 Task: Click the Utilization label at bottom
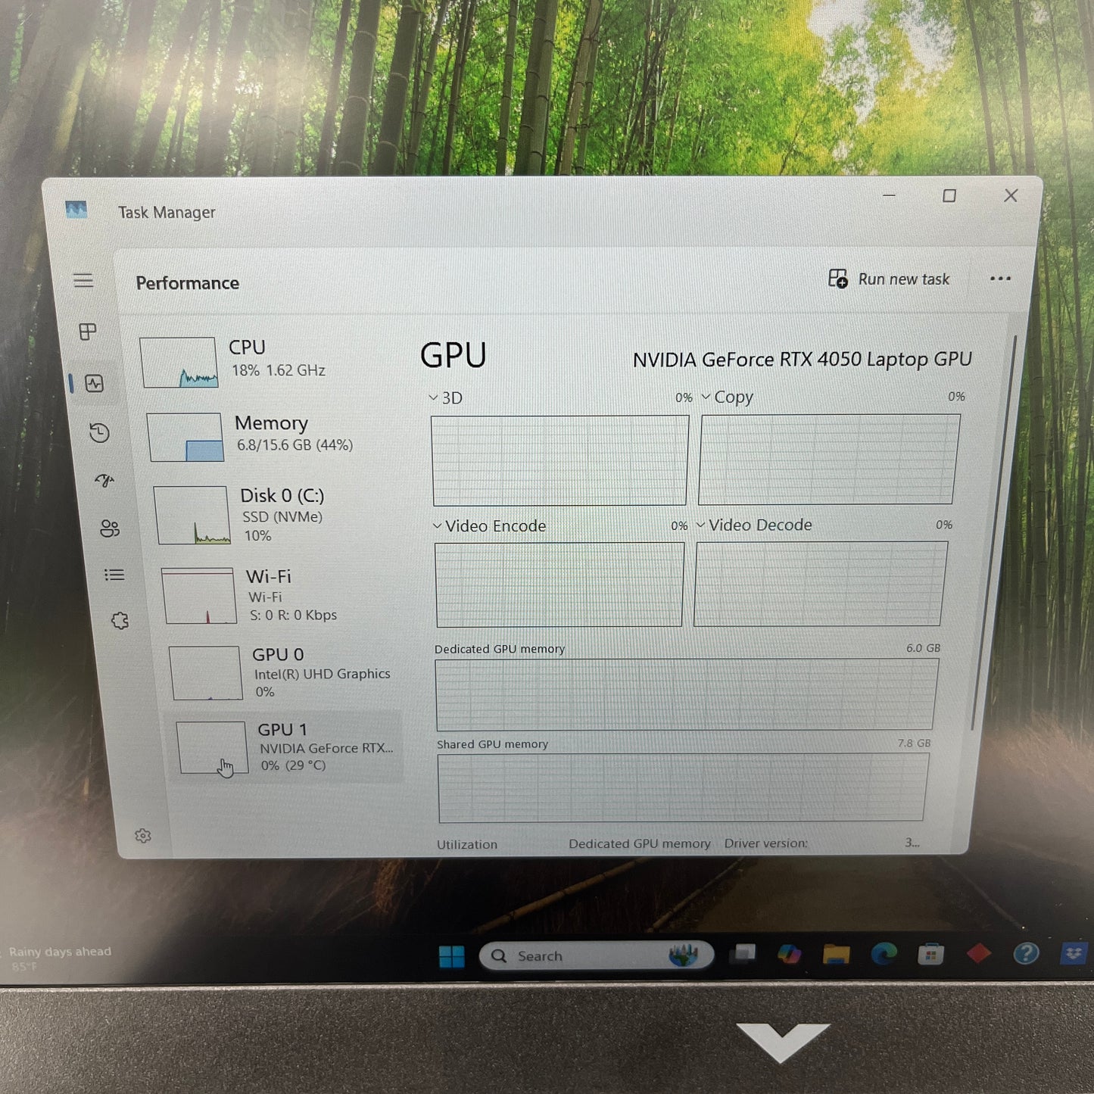click(467, 844)
